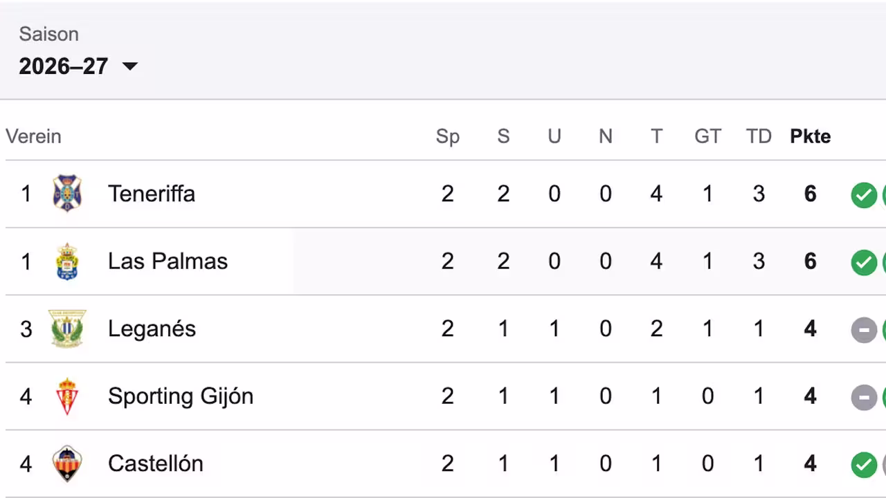Click the Sporting Gijón club crest

click(67, 396)
